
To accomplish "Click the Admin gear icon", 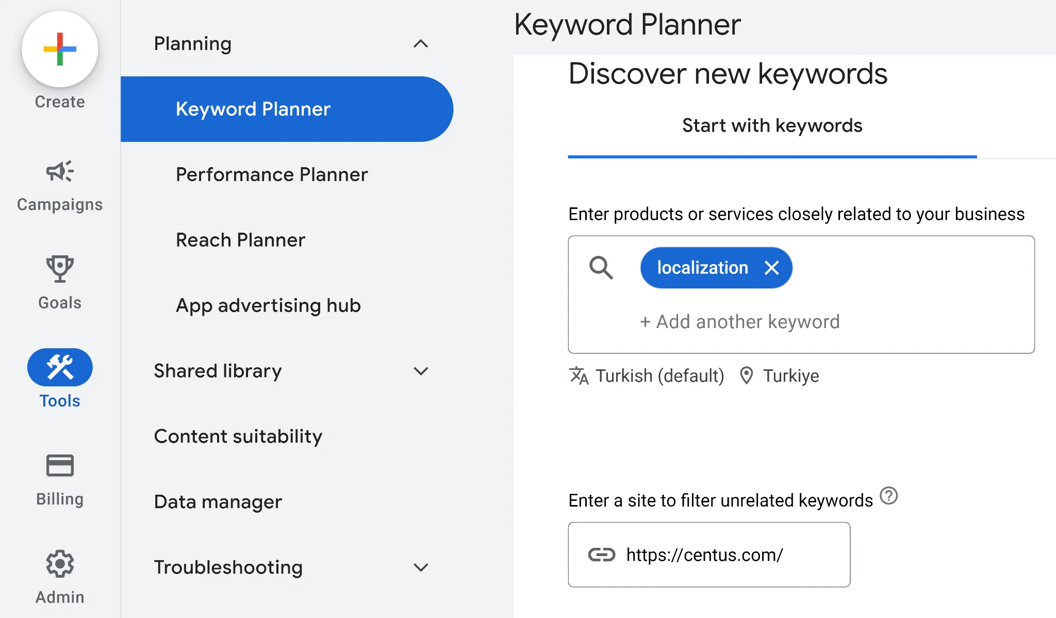I will [60, 563].
